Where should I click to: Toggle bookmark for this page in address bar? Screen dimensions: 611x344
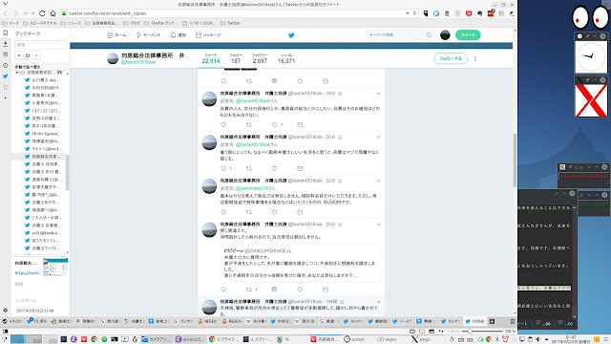coord(414,13)
